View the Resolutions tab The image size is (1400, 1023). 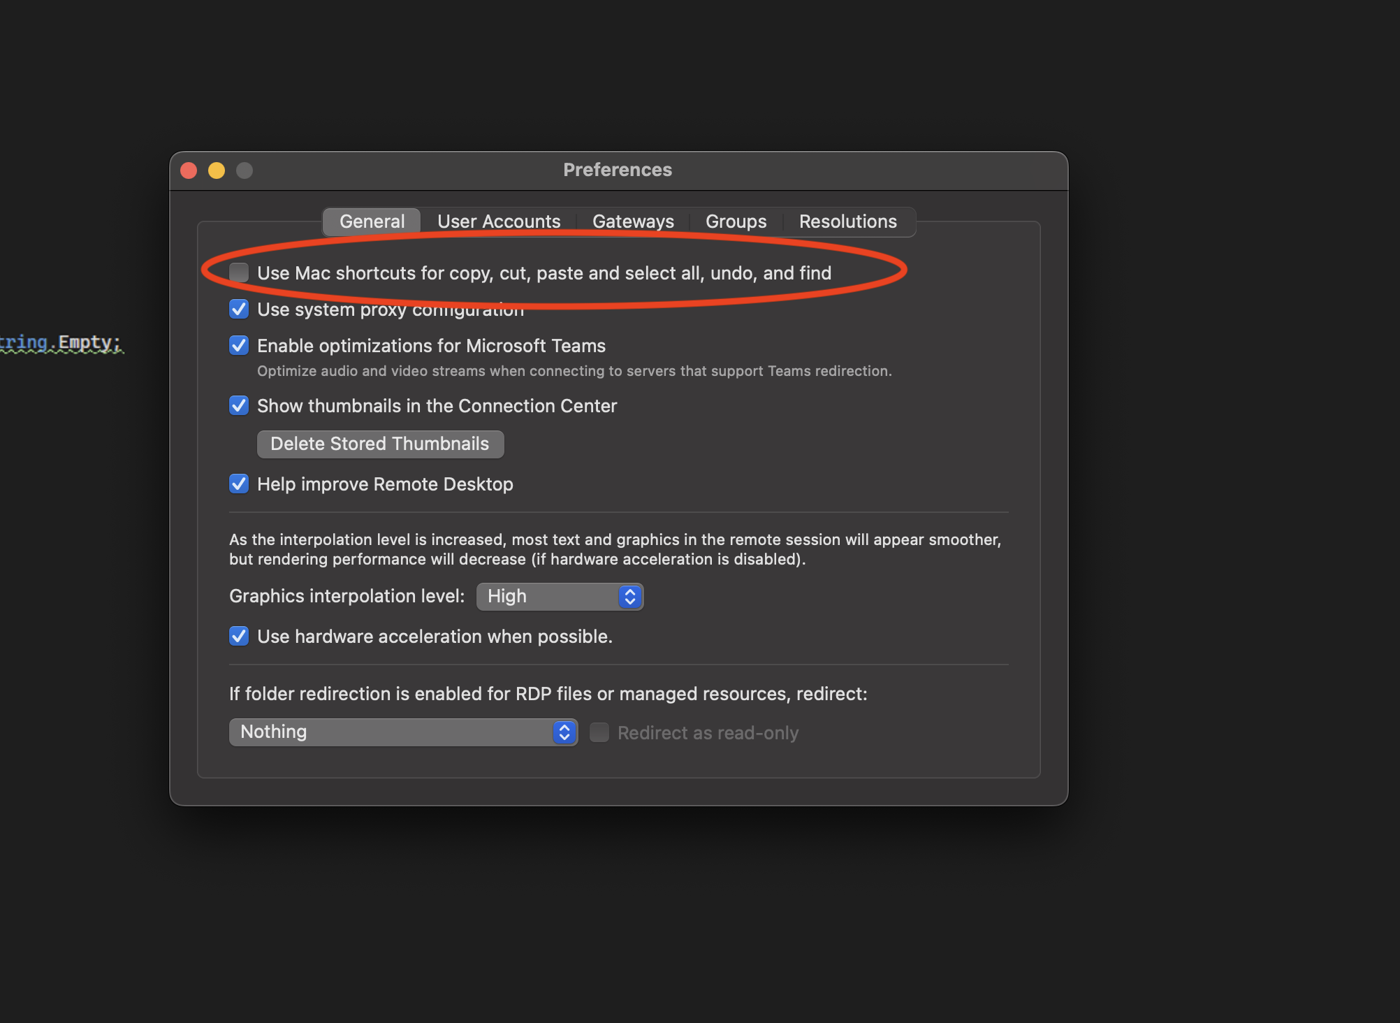pyautogui.click(x=847, y=221)
